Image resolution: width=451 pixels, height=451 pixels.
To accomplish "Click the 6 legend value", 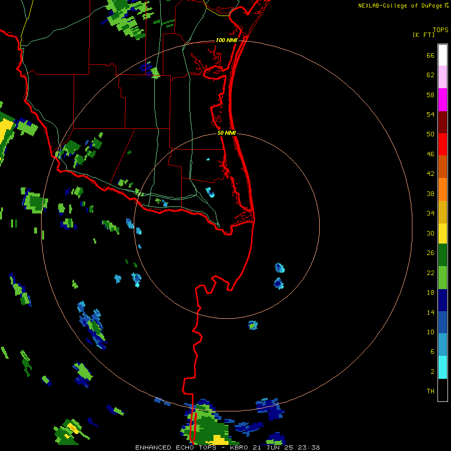I will coord(432,351).
